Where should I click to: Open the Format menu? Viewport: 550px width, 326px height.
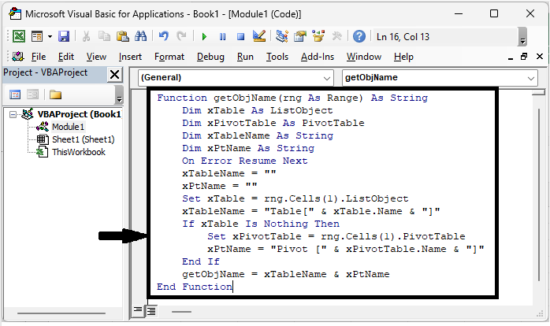(x=169, y=57)
